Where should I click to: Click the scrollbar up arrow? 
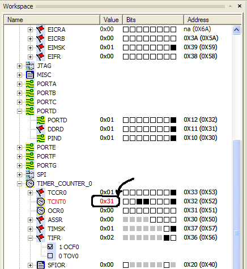point(237,30)
